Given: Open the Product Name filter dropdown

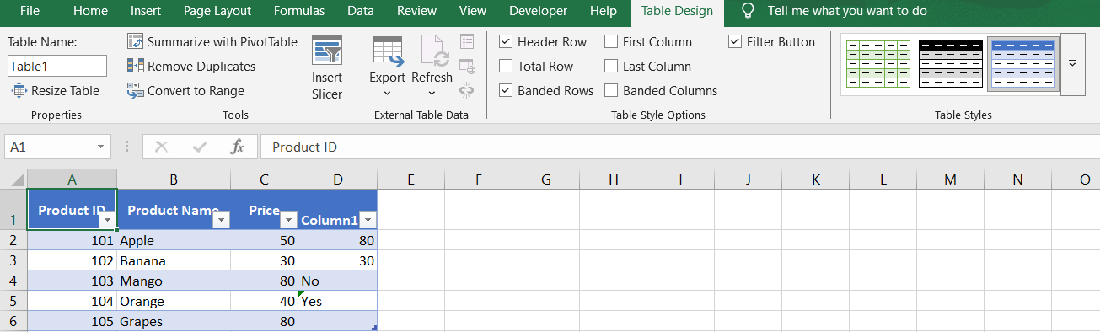Looking at the screenshot, I should 221,220.
